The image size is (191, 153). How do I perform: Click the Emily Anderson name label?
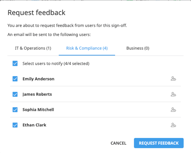pos(38,79)
